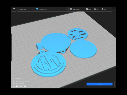
Task: Open the material and nozzle configuration dropdown
Action: pyautogui.click(x=51, y=9)
